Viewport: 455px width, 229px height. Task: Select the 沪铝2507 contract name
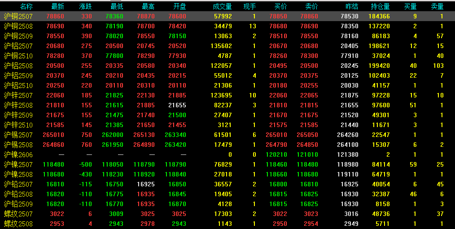pyautogui.click(x=18, y=46)
